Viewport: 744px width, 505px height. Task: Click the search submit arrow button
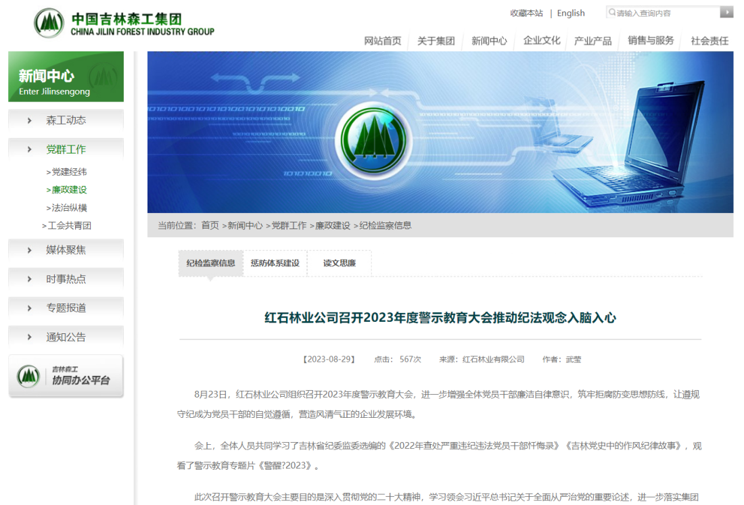726,12
